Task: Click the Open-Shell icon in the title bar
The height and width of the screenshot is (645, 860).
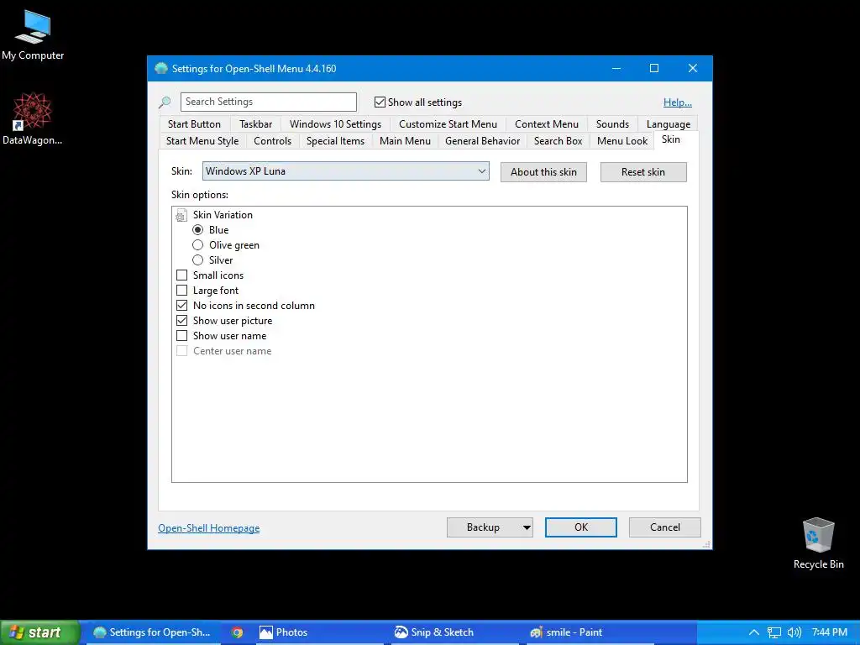Action: pyautogui.click(x=161, y=69)
